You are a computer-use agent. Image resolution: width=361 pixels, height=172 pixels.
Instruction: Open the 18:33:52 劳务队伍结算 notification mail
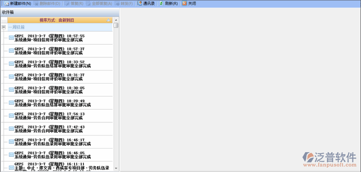pyautogui.click(x=58, y=64)
